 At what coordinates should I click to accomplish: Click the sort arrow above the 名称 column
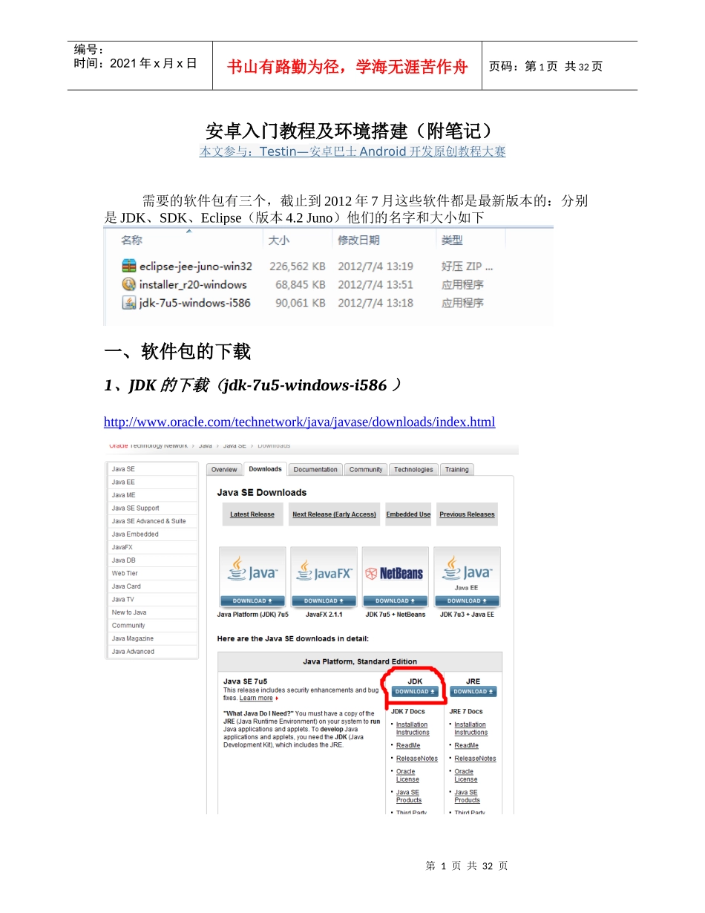(188, 231)
